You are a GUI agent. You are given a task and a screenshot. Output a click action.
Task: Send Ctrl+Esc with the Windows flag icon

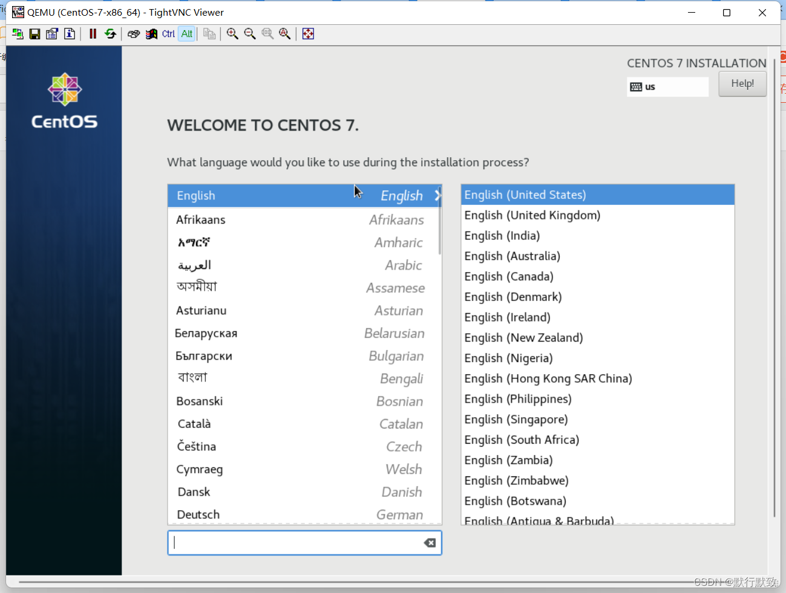pyautogui.click(x=151, y=34)
